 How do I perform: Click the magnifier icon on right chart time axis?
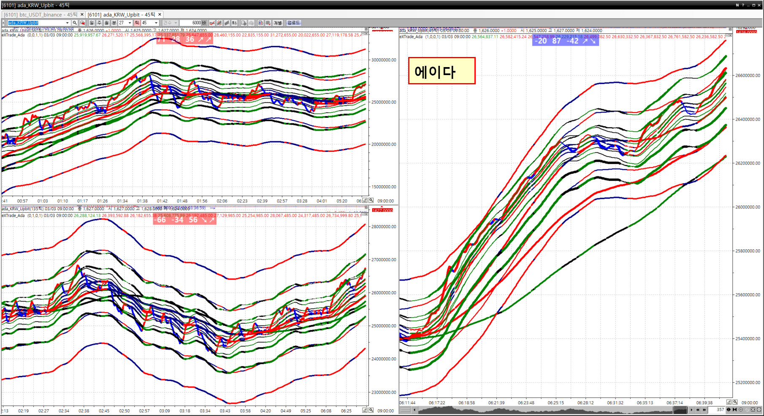pos(735,402)
